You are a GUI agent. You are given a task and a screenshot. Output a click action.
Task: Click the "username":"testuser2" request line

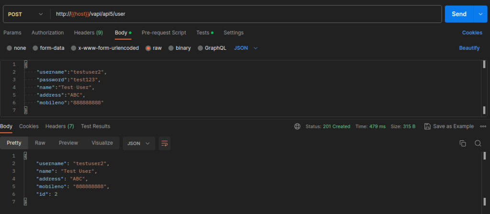72,72
